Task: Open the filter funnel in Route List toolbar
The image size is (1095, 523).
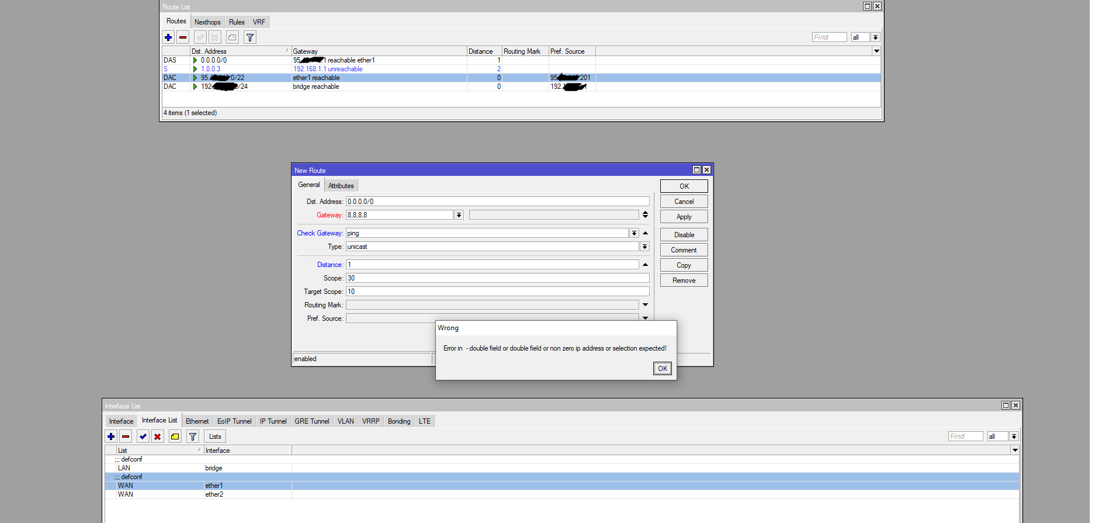Action: click(250, 37)
